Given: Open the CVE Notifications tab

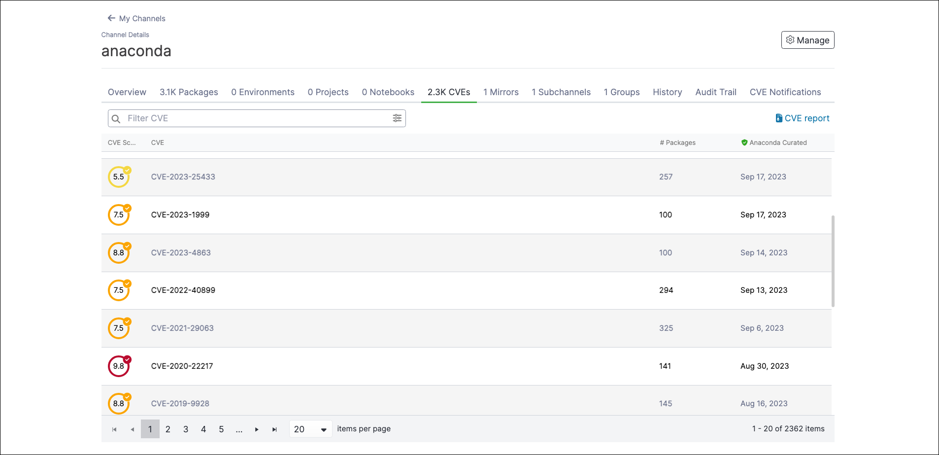Looking at the screenshot, I should [785, 92].
